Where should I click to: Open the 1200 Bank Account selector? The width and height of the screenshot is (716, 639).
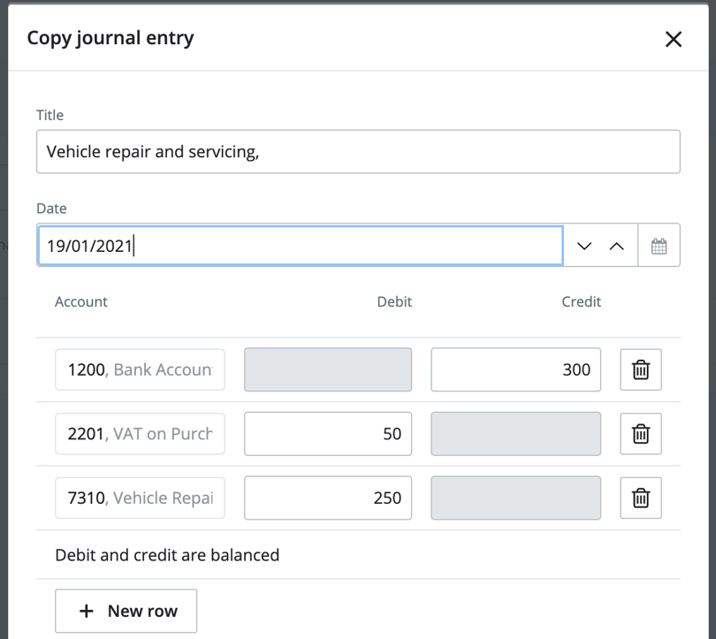(140, 369)
